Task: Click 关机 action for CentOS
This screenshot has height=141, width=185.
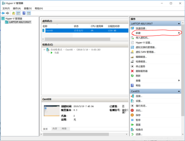Action: pos(139,110)
